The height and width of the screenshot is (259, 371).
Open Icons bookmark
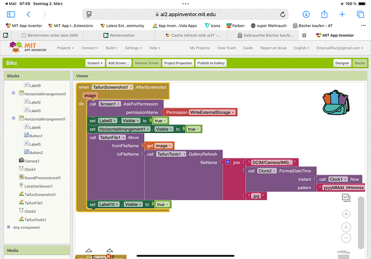pos(213,25)
